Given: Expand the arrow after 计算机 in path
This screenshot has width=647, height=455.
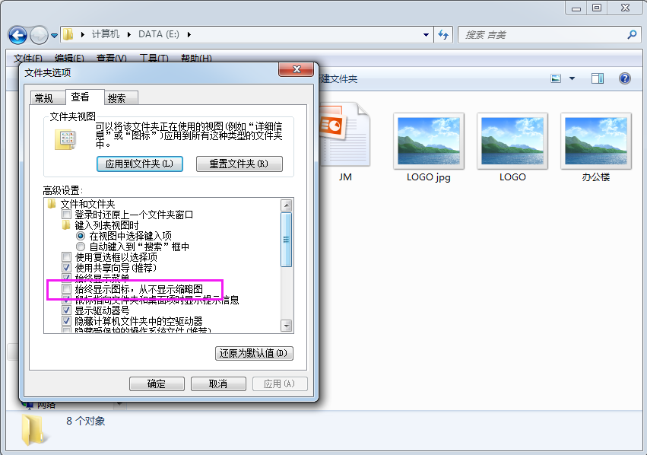Looking at the screenshot, I should [x=129, y=34].
